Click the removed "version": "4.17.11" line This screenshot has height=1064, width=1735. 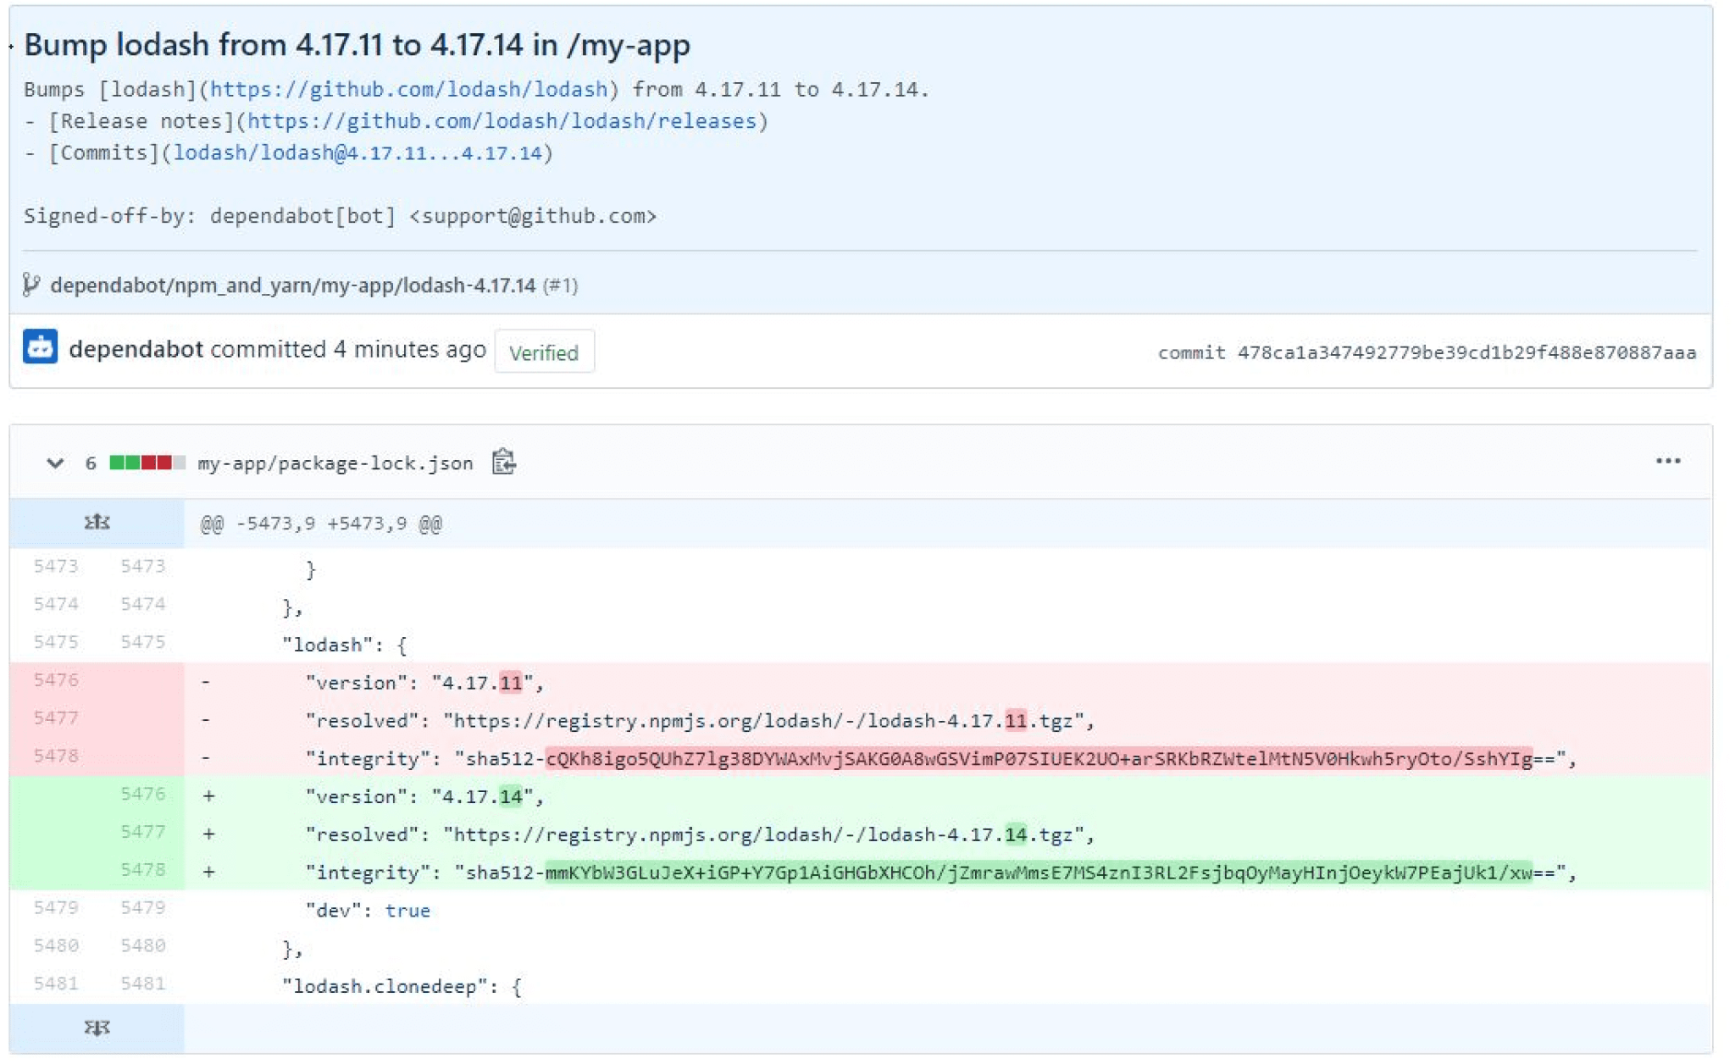point(947,682)
